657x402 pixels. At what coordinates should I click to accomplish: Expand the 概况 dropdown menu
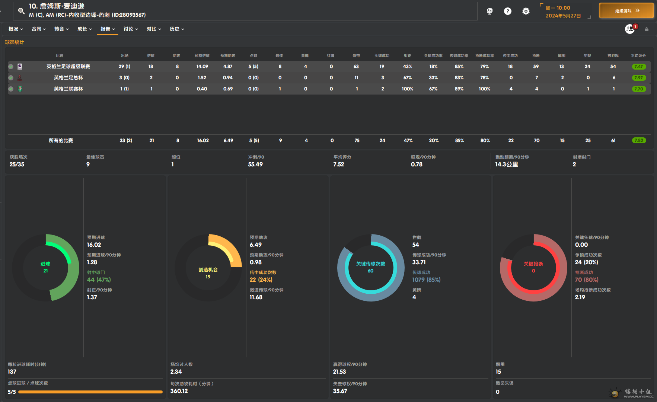pyautogui.click(x=16, y=29)
